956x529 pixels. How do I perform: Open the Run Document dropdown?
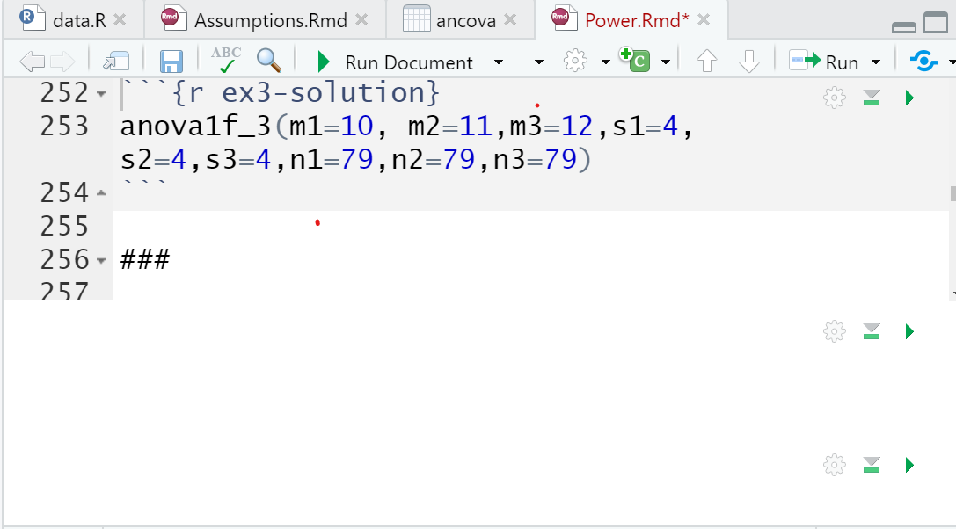pyautogui.click(x=498, y=62)
